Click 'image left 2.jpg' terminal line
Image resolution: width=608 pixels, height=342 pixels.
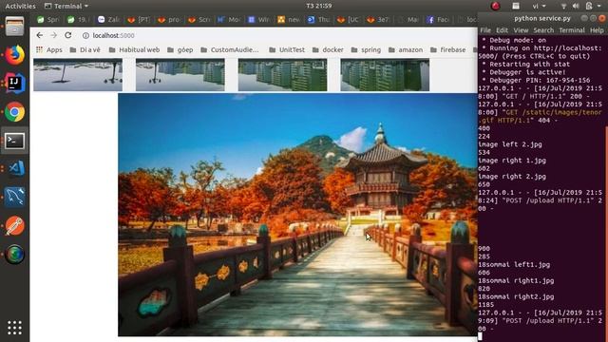tap(510, 144)
